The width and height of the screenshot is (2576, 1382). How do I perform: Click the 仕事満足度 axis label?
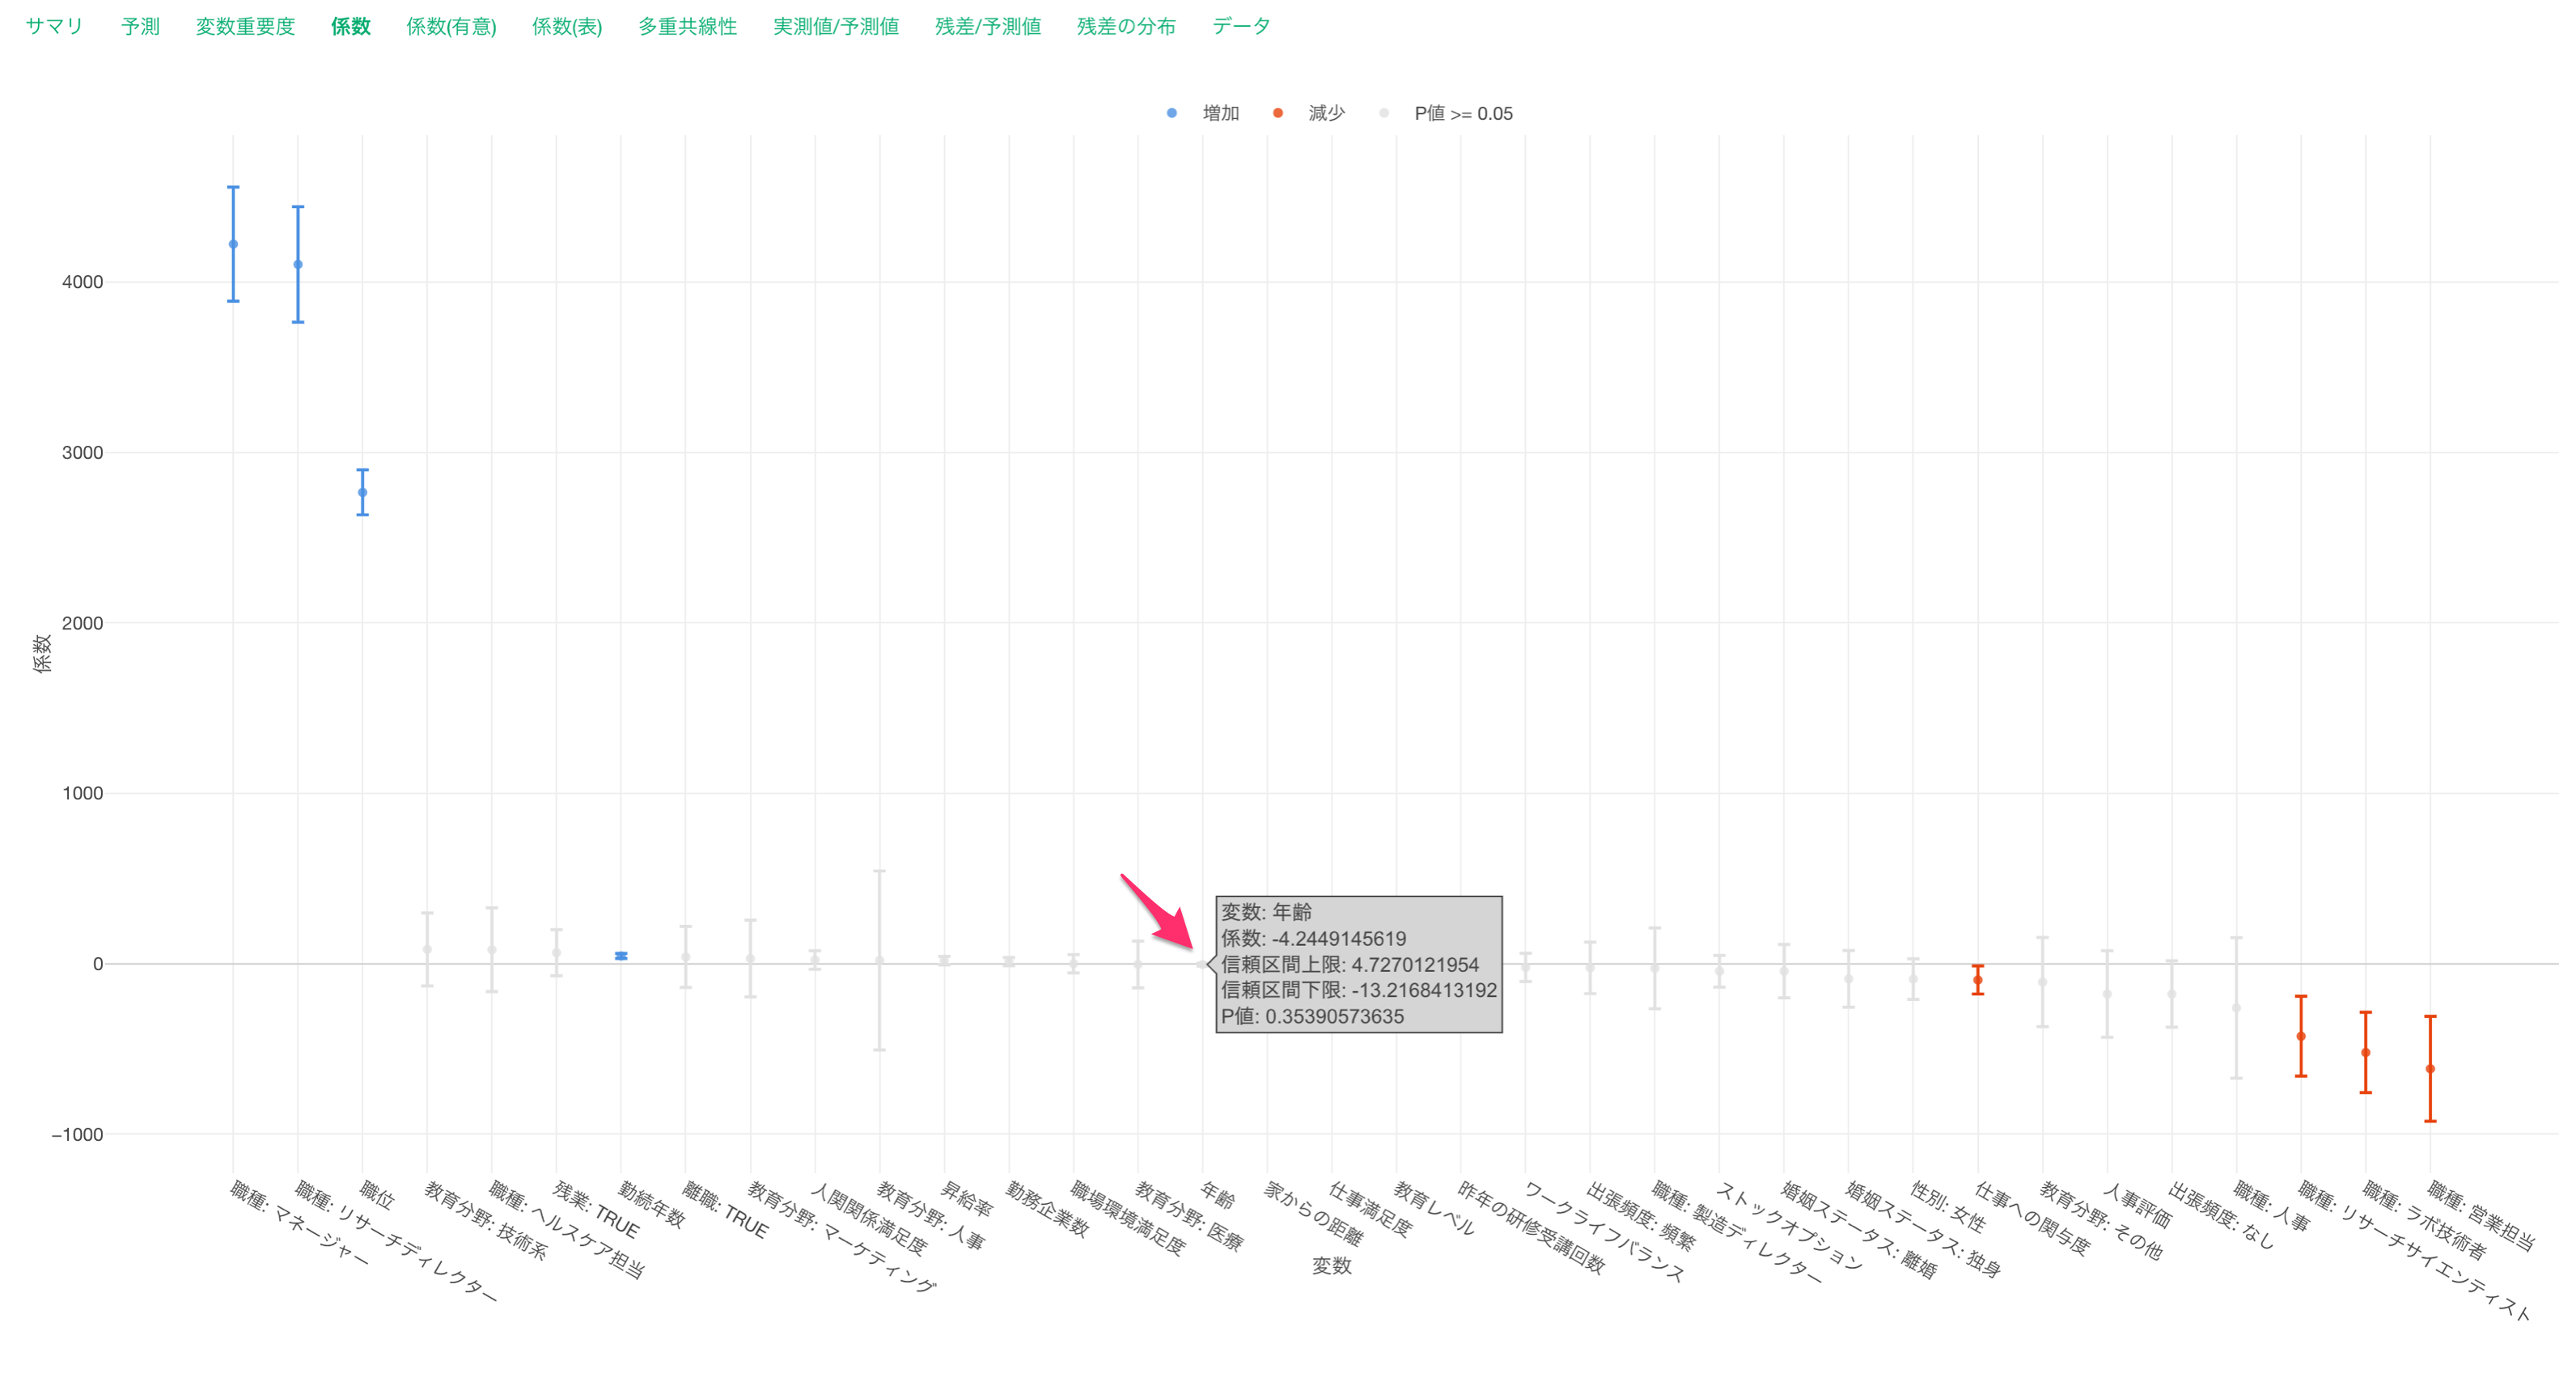pyautogui.click(x=1370, y=1209)
